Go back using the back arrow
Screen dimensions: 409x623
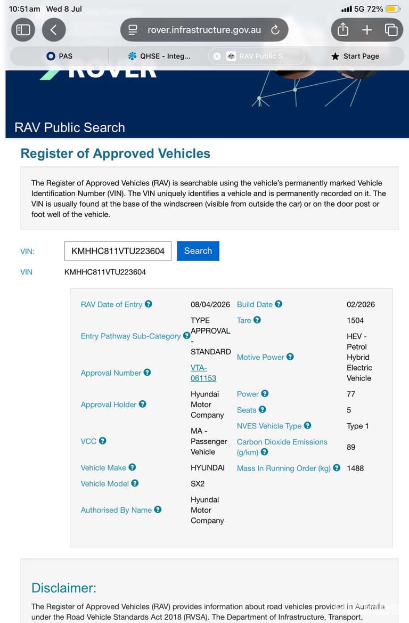pos(54,30)
